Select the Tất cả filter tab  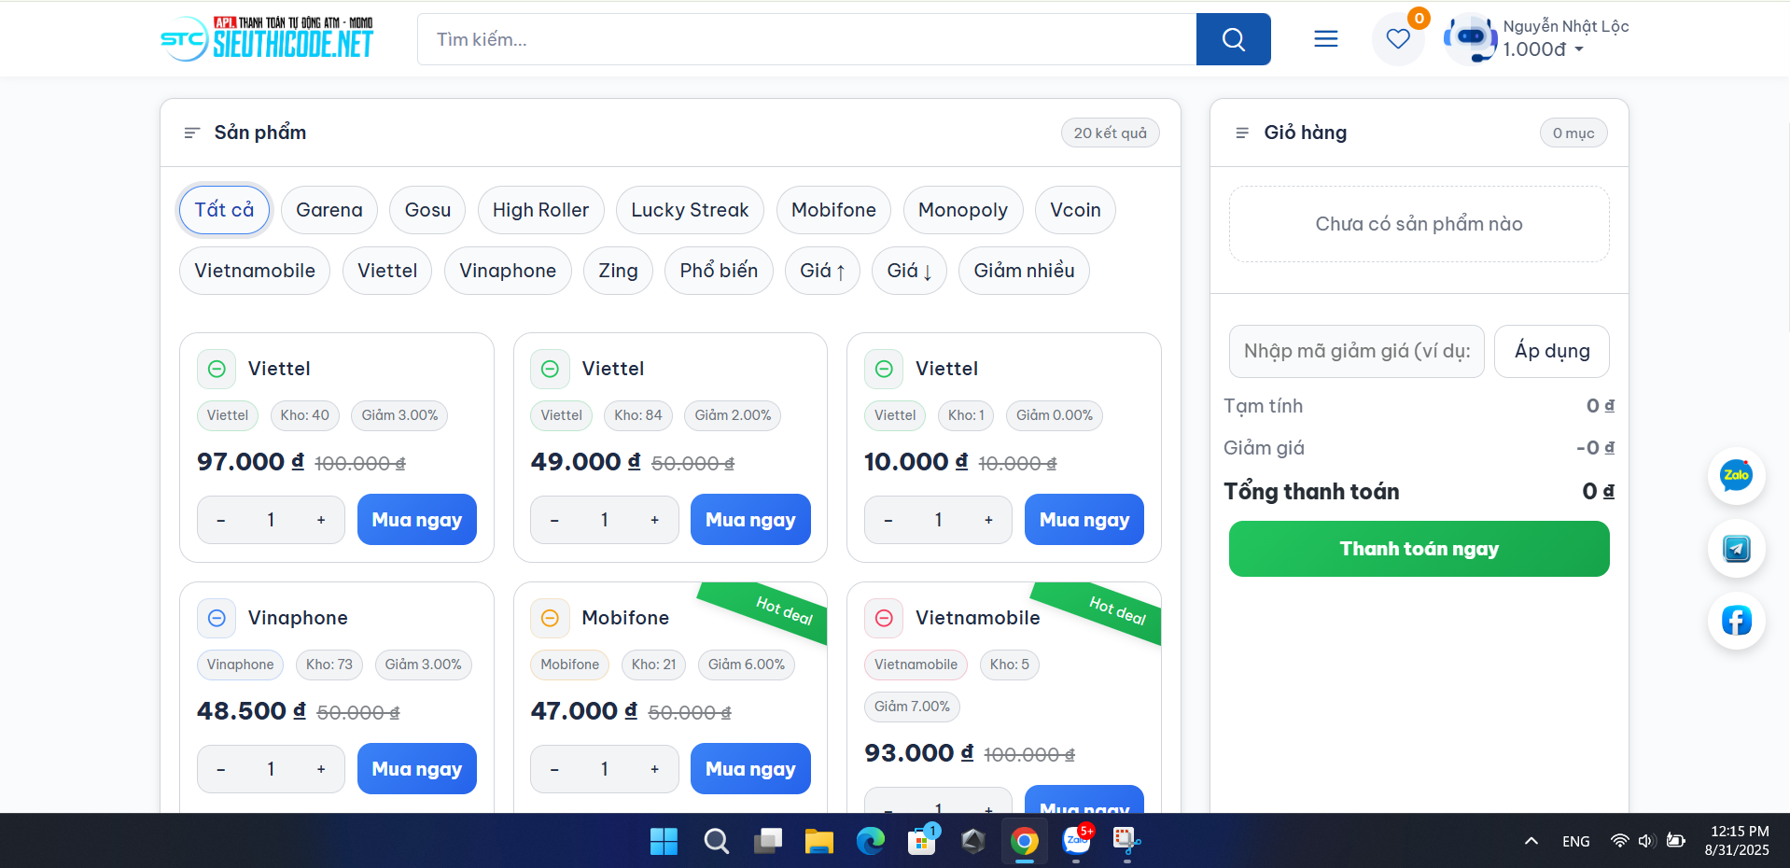point(224,210)
